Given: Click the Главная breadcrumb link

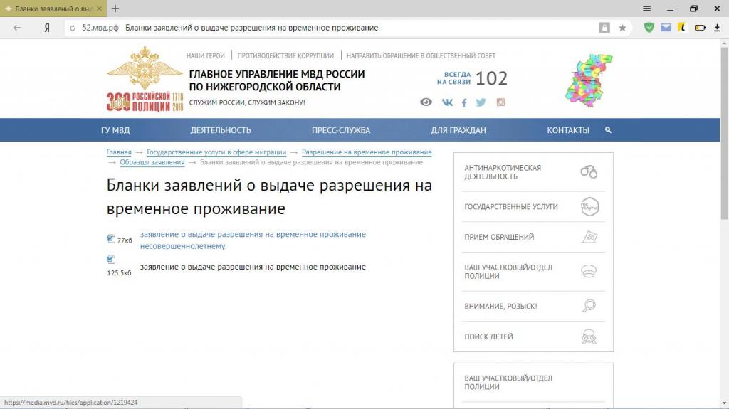Looking at the screenshot, I should click(x=119, y=152).
